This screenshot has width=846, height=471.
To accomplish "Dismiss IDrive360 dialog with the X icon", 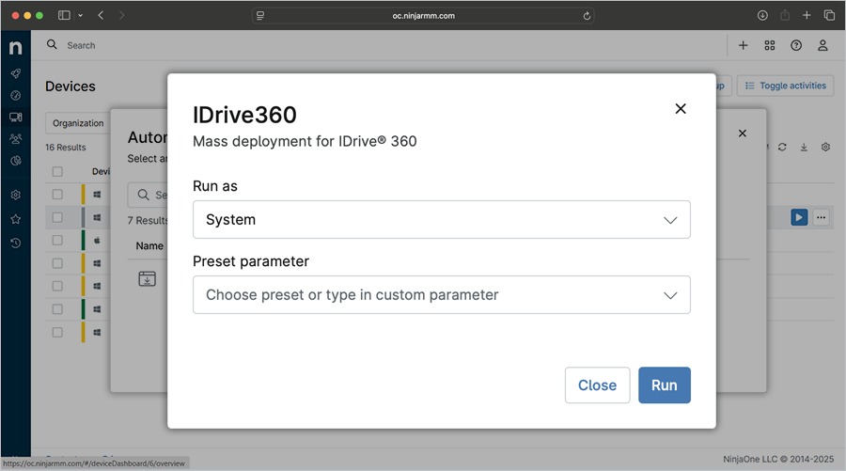I will click(x=681, y=109).
